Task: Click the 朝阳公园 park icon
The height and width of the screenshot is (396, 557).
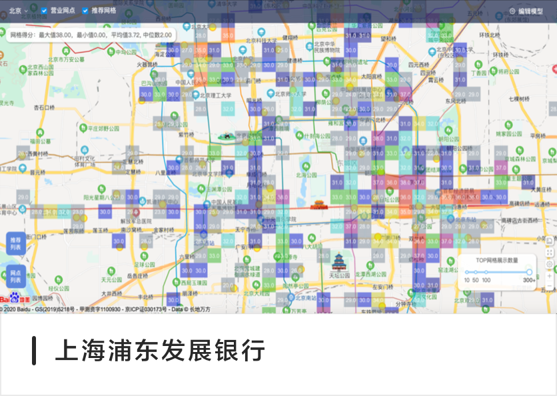Action: pos(448,131)
